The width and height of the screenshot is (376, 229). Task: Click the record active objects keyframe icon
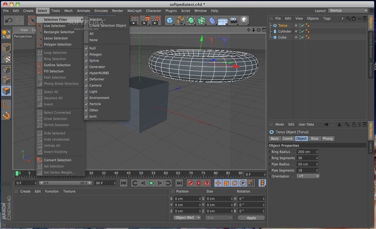(190, 183)
